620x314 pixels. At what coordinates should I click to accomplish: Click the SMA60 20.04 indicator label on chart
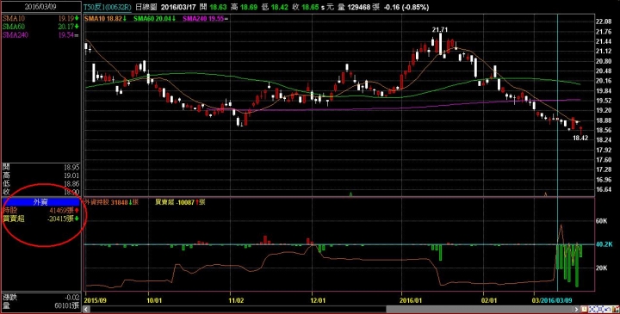tap(155, 19)
